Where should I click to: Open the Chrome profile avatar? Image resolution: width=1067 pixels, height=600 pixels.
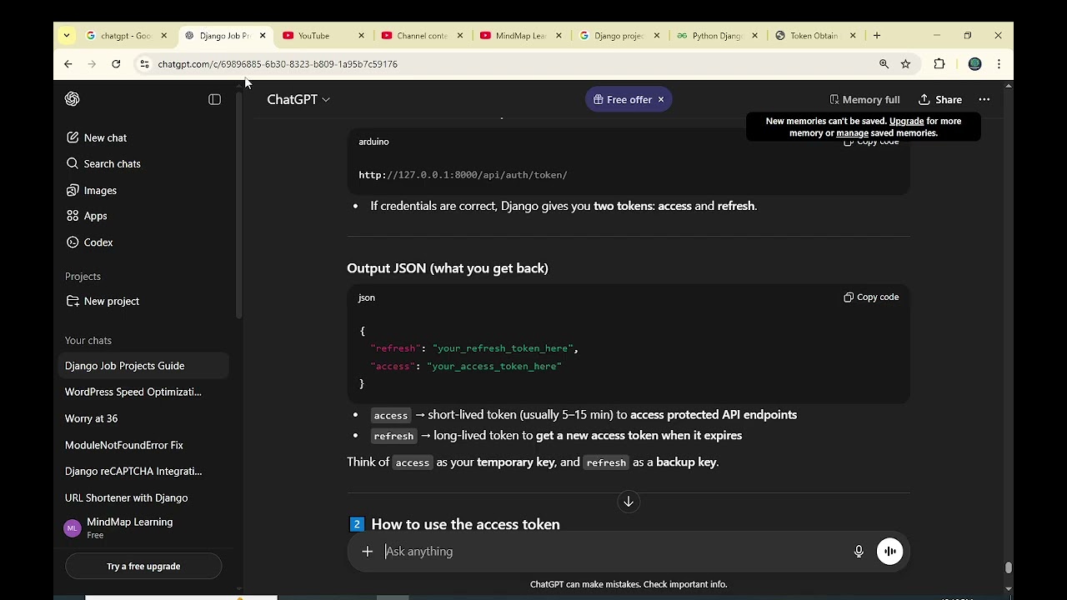(974, 64)
